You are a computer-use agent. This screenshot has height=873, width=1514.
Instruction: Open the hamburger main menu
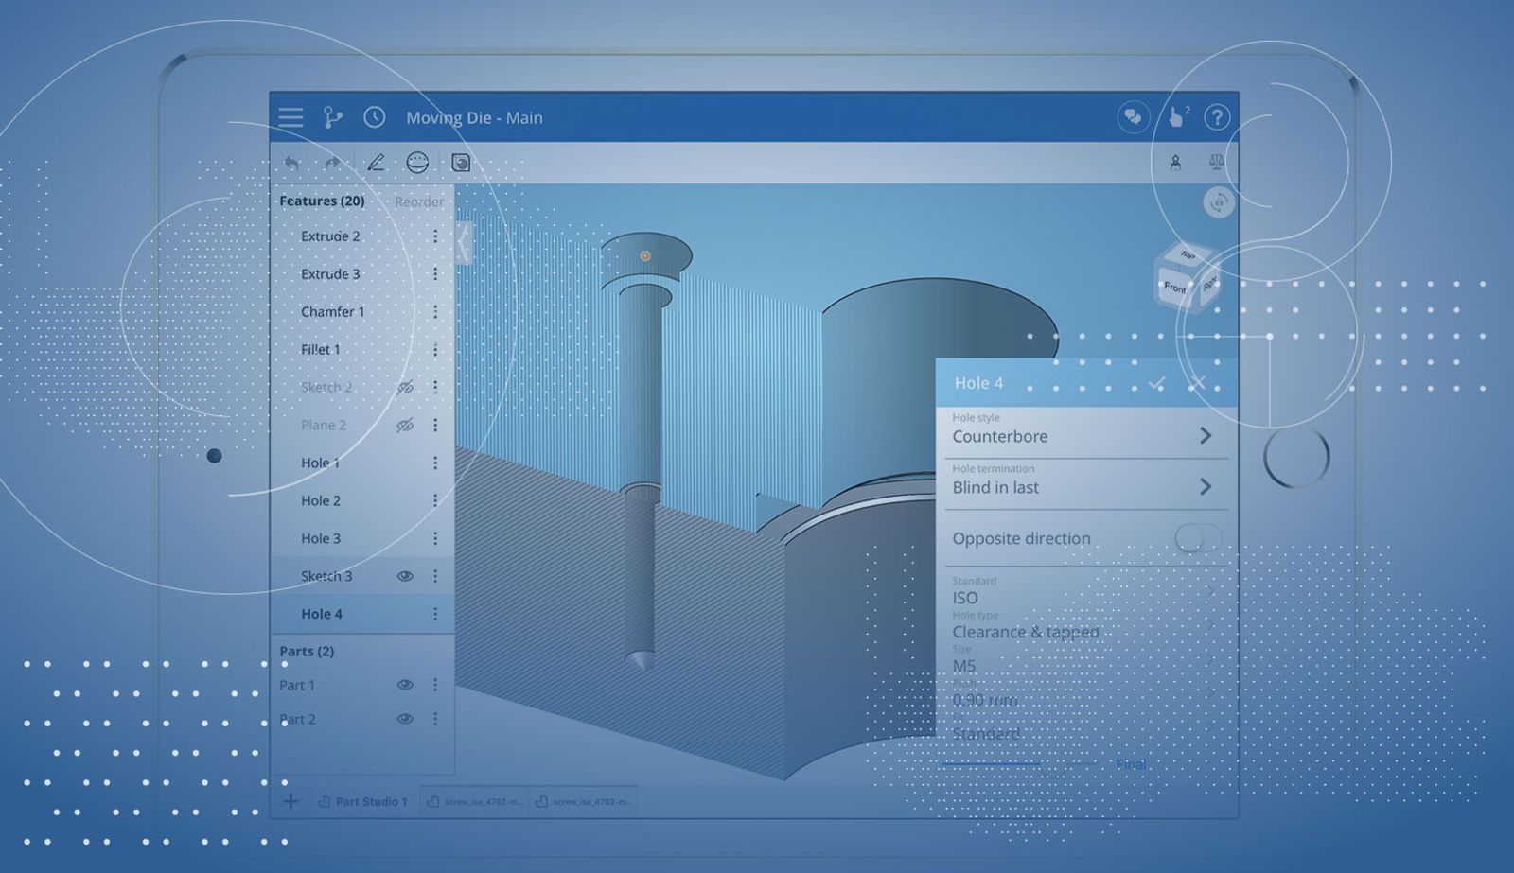click(290, 117)
